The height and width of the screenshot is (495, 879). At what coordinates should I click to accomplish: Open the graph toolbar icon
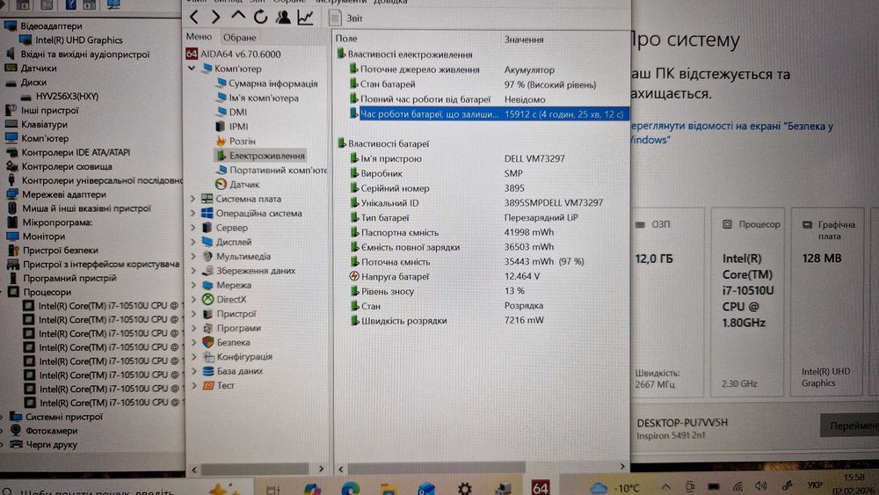(306, 18)
